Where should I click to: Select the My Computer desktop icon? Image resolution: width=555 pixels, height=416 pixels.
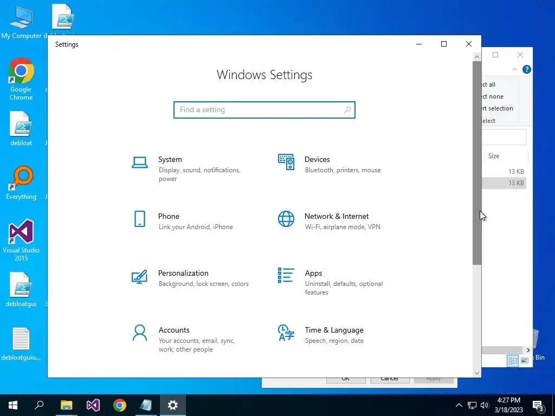pos(21,22)
